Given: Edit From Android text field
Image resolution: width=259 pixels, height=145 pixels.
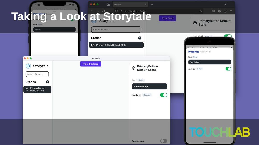Looking at the screenshot, I should pyautogui.click(x=210, y=62).
